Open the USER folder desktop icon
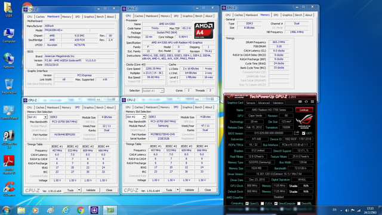Image resolution: width=382 pixels, height=215 pixels. pyautogui.click(x=8, y=10)
